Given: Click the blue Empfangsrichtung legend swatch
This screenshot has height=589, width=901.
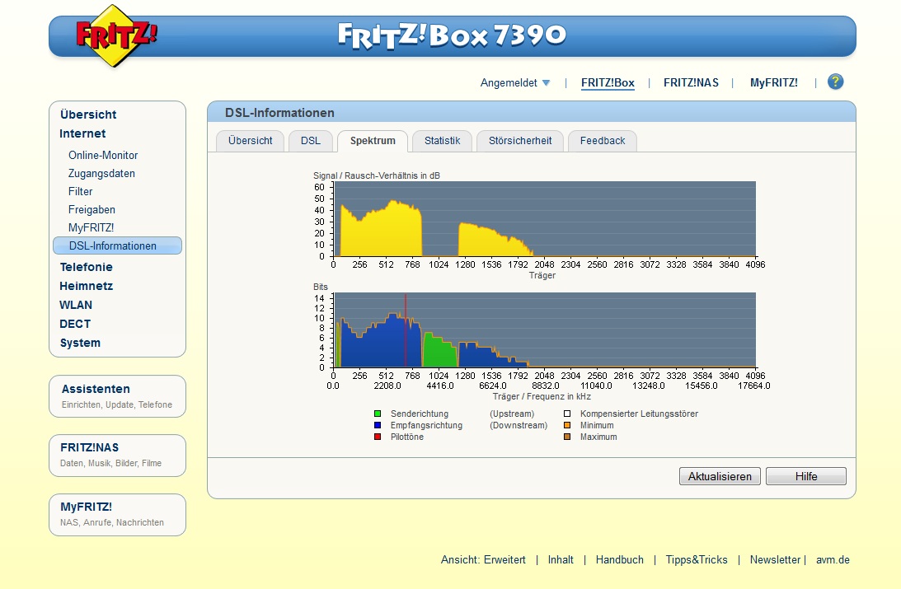Looking at the screenshot, I should pos(378,425).
